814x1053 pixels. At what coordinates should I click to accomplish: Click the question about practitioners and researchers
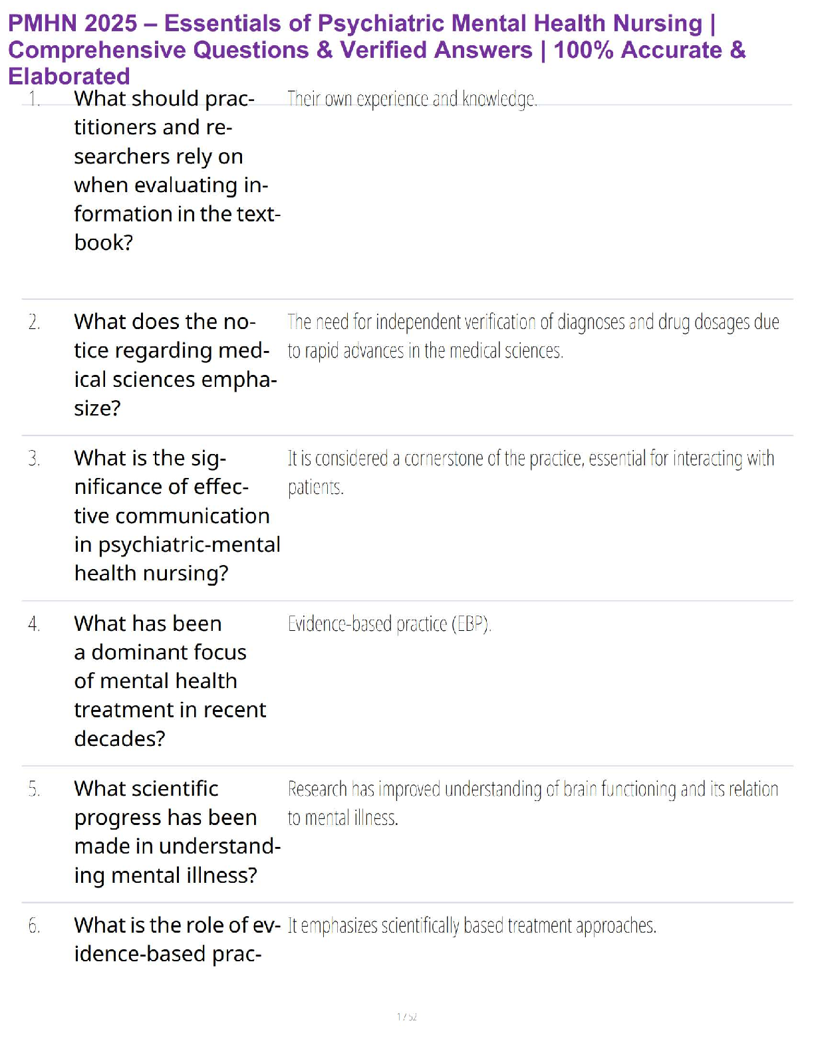(x=176, y=170)
